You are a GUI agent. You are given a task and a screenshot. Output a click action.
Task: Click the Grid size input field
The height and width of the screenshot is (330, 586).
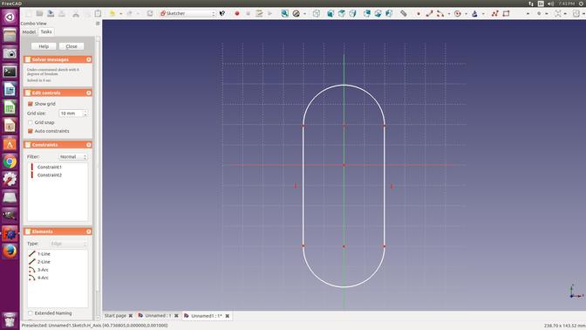(x=71, y=113)
